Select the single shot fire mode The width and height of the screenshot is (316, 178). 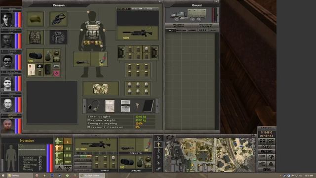(x=68, y=141)
